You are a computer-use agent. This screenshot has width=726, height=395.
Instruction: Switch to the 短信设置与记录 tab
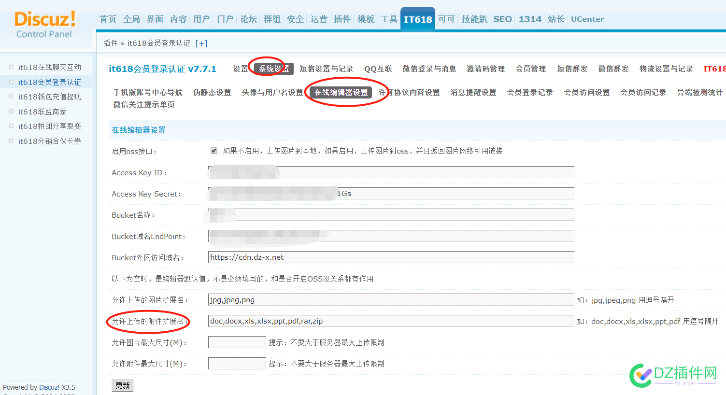click(x=327, y=69)
